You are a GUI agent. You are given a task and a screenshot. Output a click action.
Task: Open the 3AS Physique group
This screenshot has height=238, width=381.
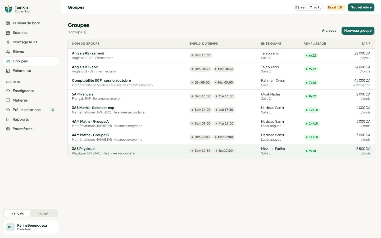pos(83,149)
